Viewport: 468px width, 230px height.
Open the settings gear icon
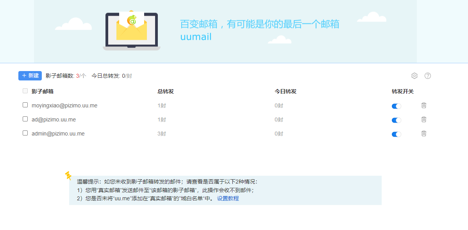(x=414, y=76)
